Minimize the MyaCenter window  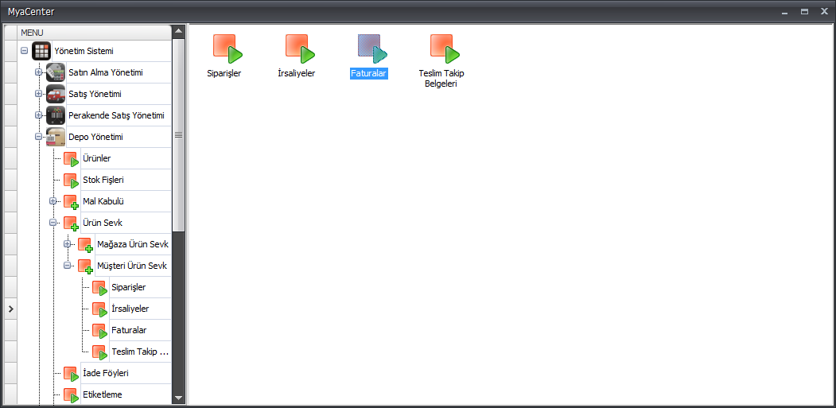coord(785,11)
